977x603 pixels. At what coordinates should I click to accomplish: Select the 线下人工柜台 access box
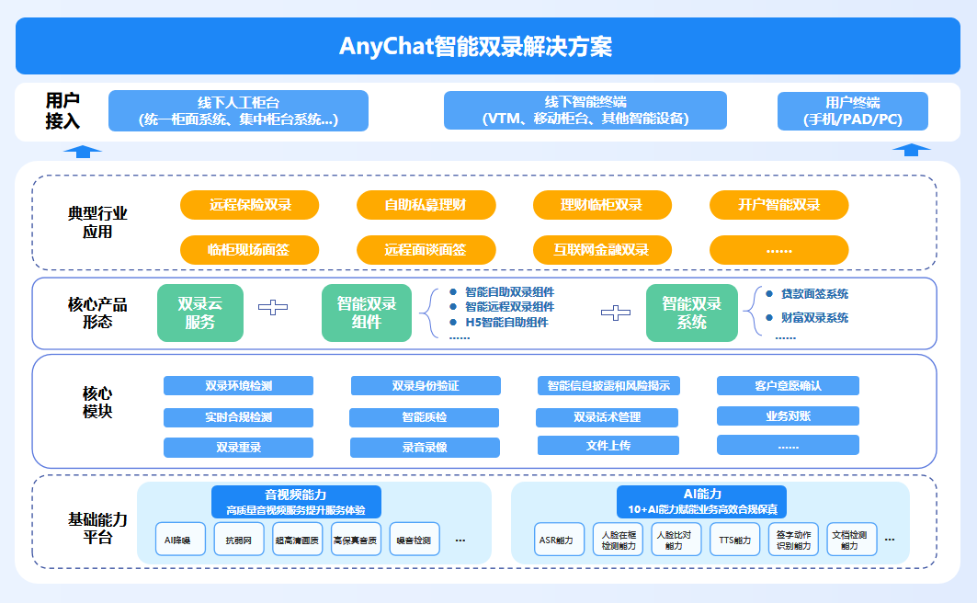tap(238, 111)
